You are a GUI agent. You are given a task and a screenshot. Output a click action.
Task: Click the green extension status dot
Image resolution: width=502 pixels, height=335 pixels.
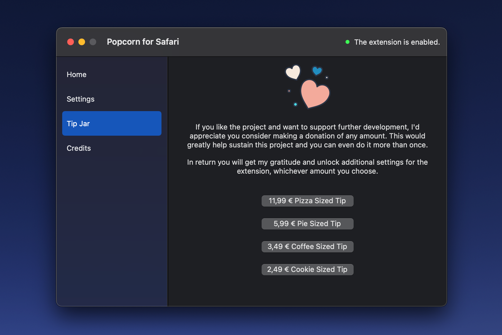click(x=347, y=42)
